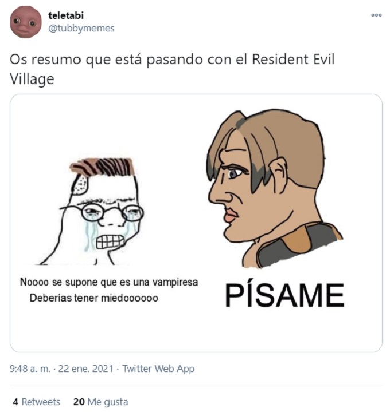Click the wojak's round glasses in the image
Screen dimensions: 390x416
click(x=112, y=212)
